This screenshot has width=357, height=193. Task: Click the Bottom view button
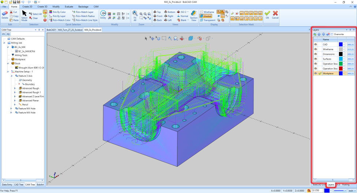170,12
